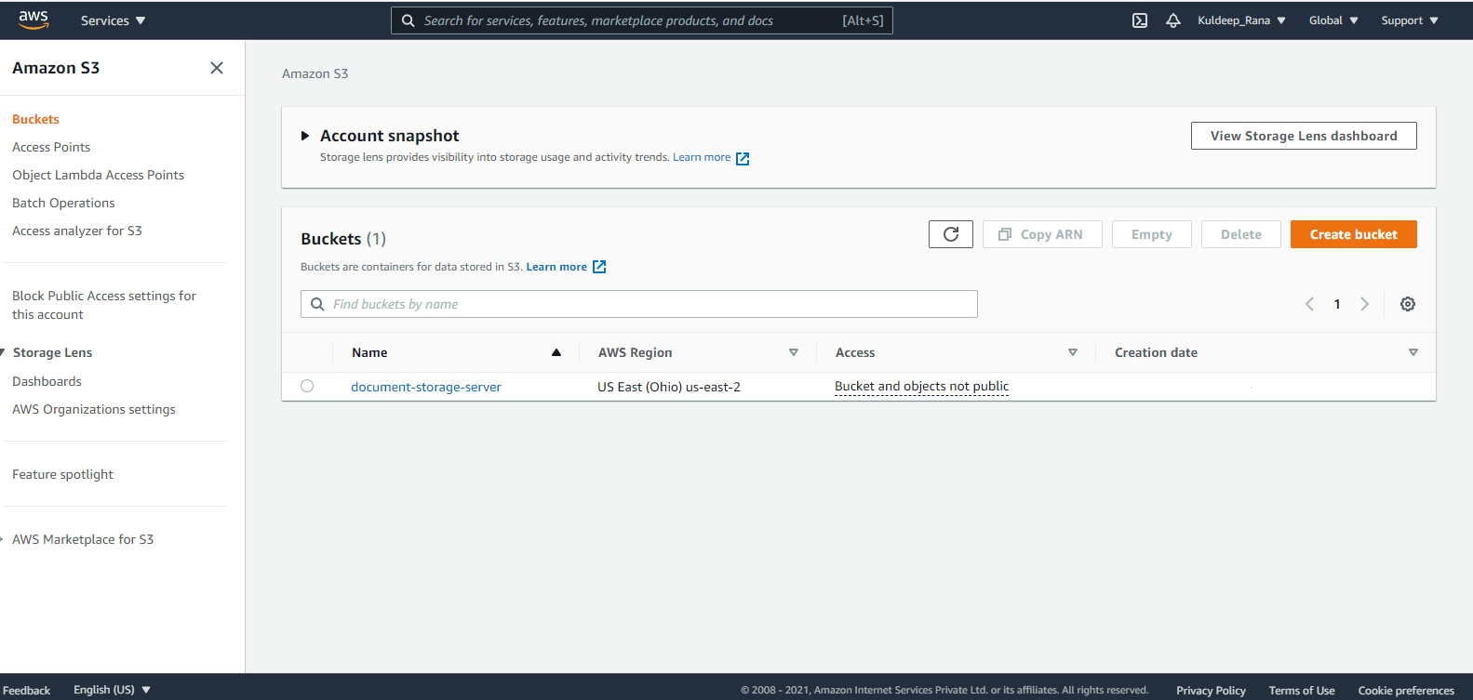Open the table preferences gear icon
The image size is (1473, 700).
pyautogui.click(x=1408, y=304)
